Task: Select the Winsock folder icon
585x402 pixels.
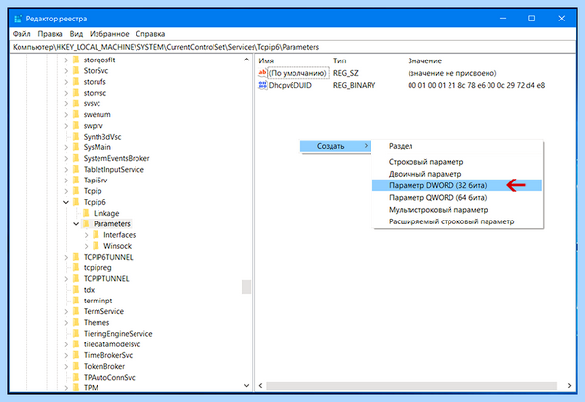Action: point(96,246)
